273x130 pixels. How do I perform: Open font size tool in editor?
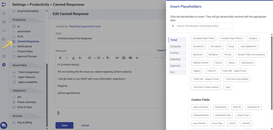pos(80,58)
